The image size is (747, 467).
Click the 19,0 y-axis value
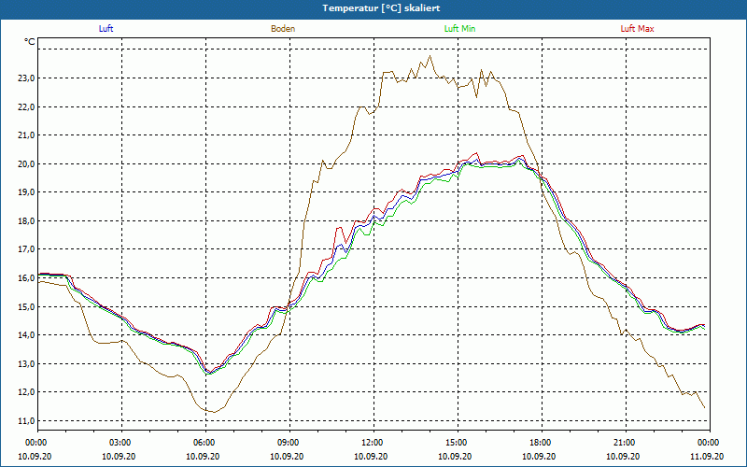pos(26,192)
